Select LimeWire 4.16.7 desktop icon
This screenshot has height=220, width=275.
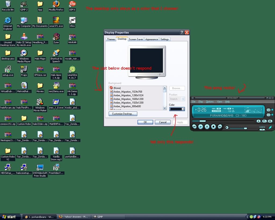pos(72,73)
